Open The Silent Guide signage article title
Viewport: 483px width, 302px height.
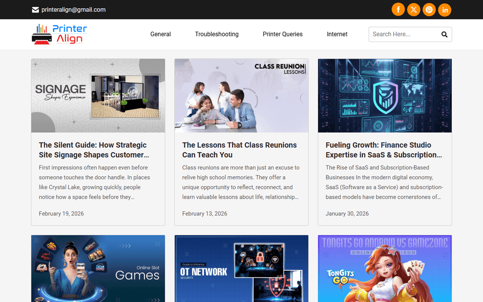coord(94,150)
